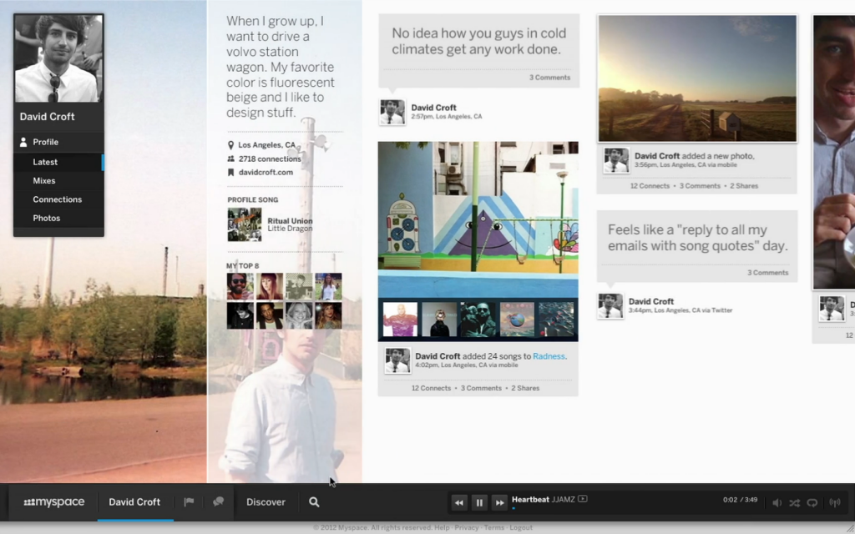Screen dimensions: 855x534
Task: Click the Top 8 friend with sunglasses and beard
Action: [x=240, y=287]
